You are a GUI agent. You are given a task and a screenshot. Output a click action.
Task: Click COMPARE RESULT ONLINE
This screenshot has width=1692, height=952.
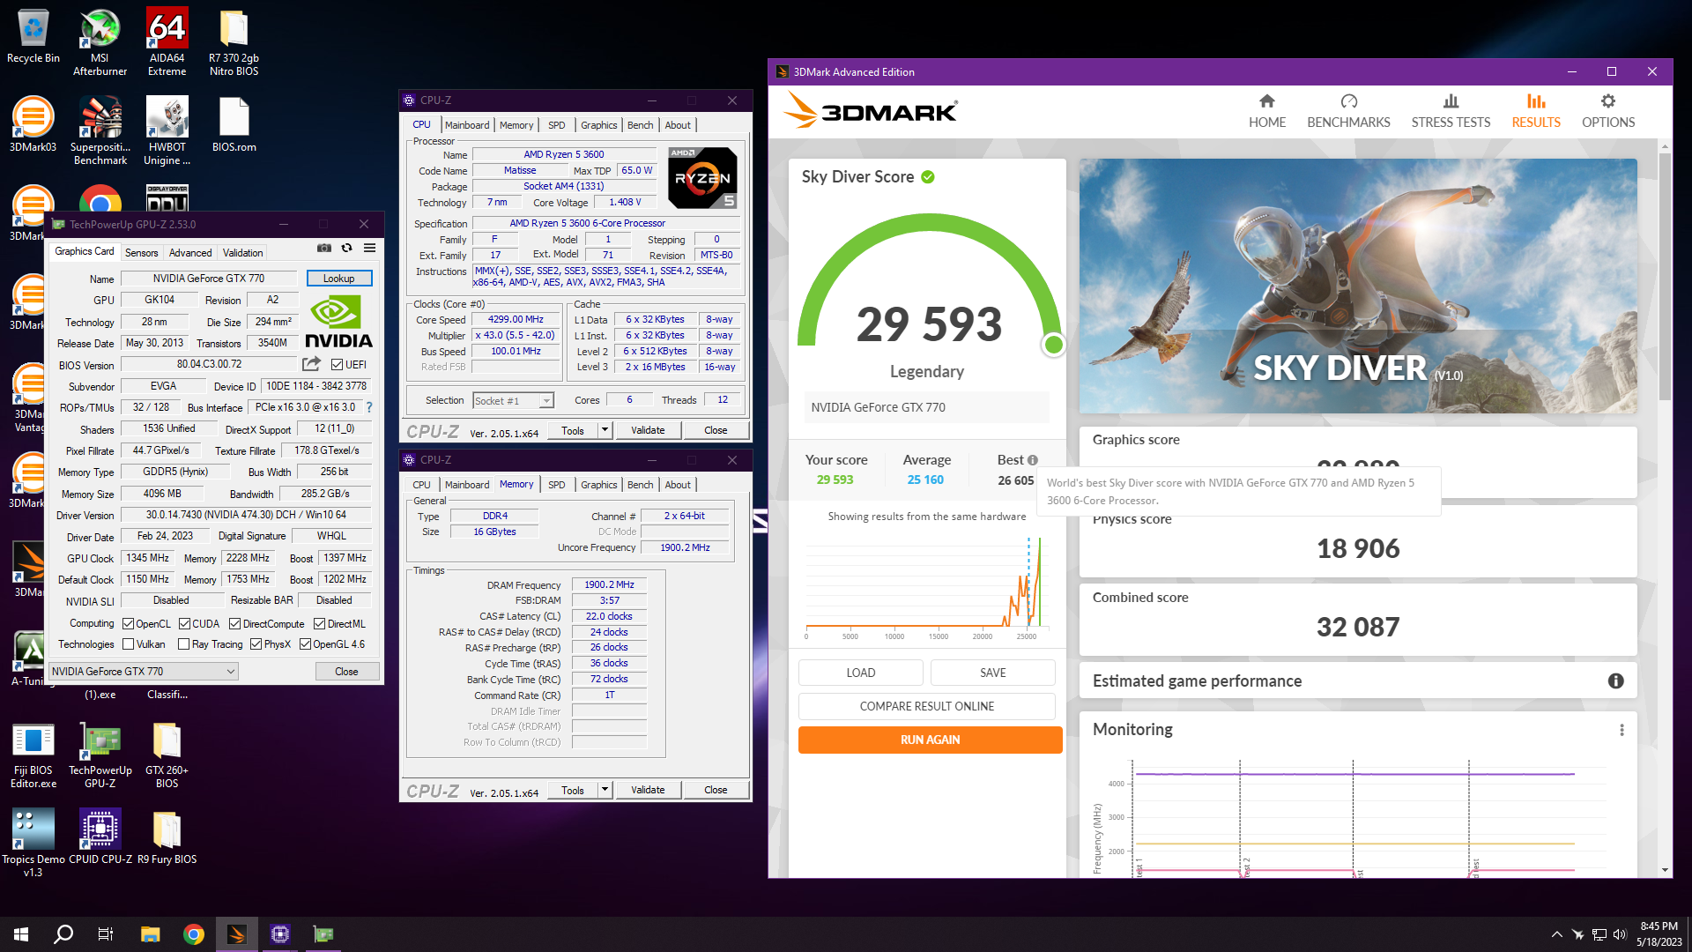coord(927,706)
